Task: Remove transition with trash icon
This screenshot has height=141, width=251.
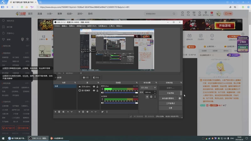Action: [x=151, y=97]
